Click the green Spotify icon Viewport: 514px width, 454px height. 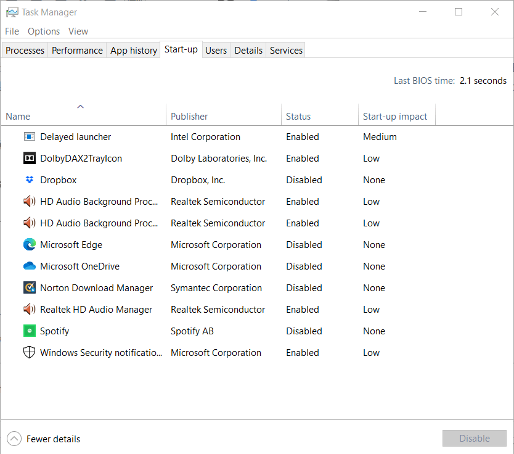(30, 331)
